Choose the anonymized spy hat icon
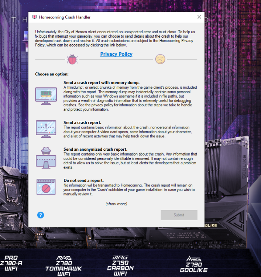The image size is (261, 277). [46, 156]
